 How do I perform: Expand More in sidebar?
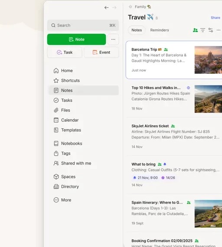pyautogui.click(x=84, y=200)
